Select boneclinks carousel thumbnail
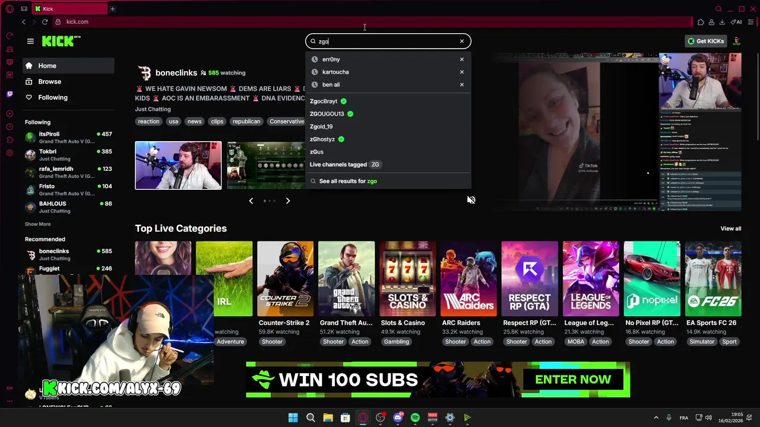 click(x=178, y=165)
